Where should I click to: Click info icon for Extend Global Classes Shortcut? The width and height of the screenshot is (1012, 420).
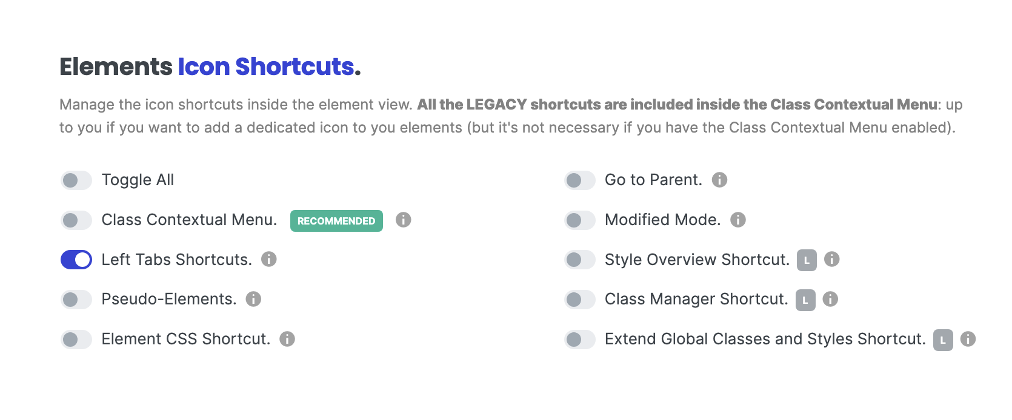(968, 339)
